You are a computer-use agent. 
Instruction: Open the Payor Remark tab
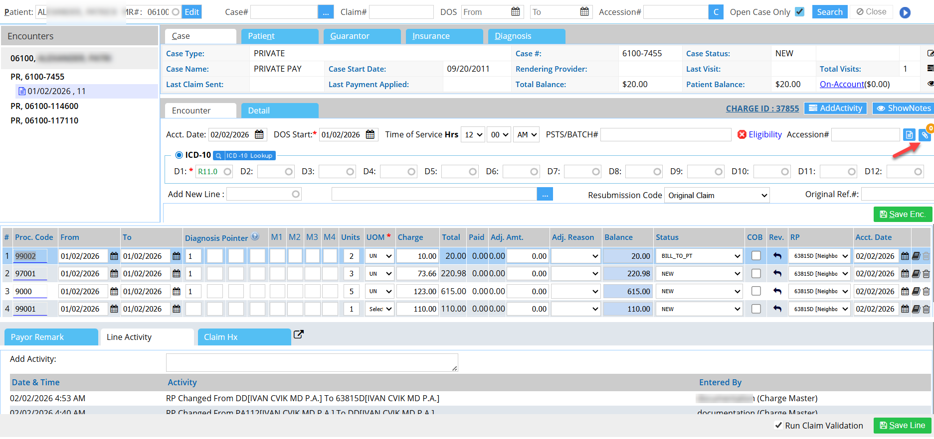51,337
